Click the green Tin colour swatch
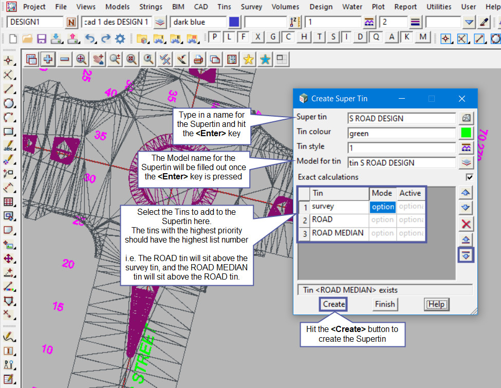 [x=467, y=133]
